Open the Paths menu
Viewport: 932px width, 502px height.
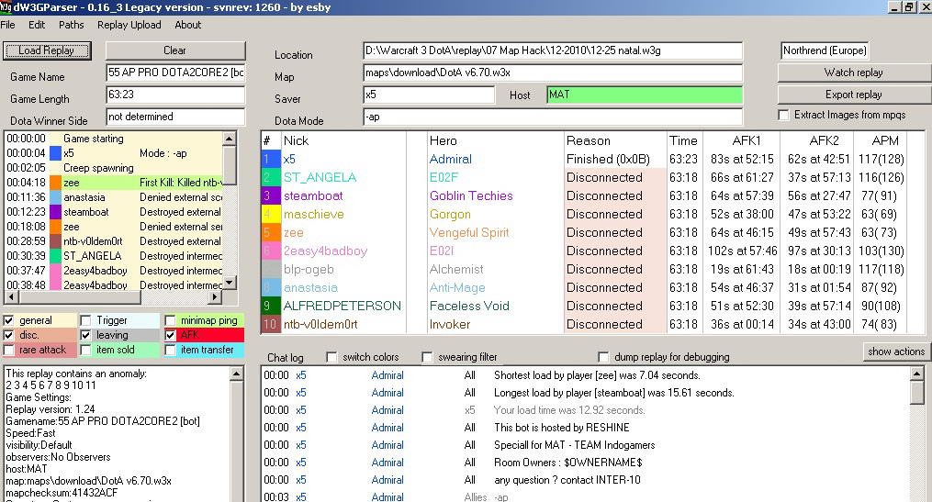[71, 25]
